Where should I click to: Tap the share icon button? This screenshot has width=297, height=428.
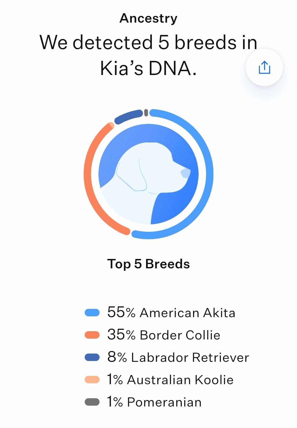tap(264, 68)
